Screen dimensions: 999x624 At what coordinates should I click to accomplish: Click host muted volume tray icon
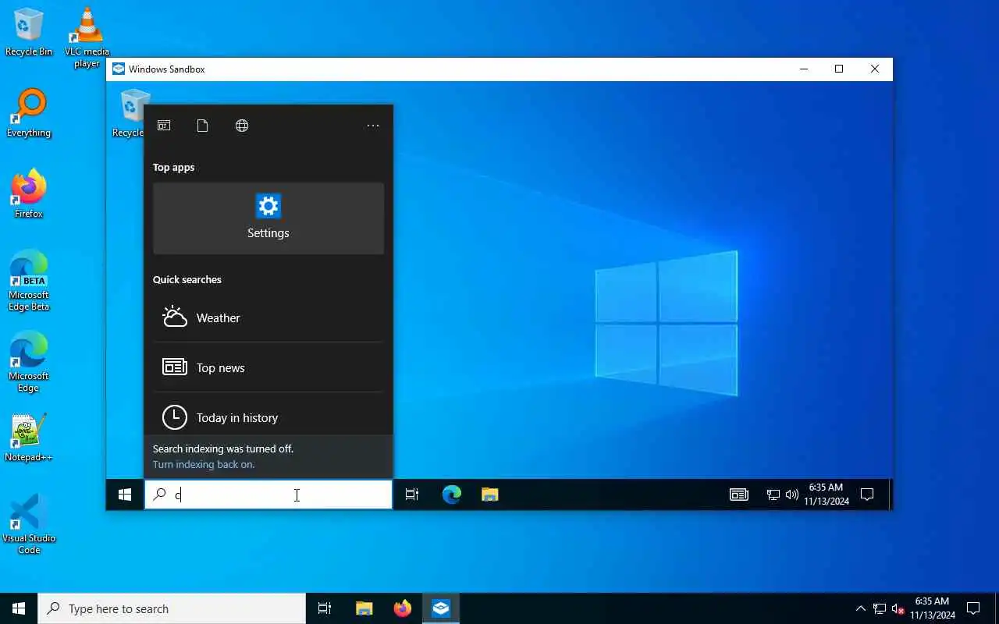[898, 608]
